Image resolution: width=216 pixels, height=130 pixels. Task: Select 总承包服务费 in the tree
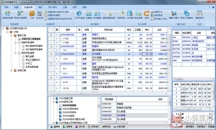coord(32,67)
